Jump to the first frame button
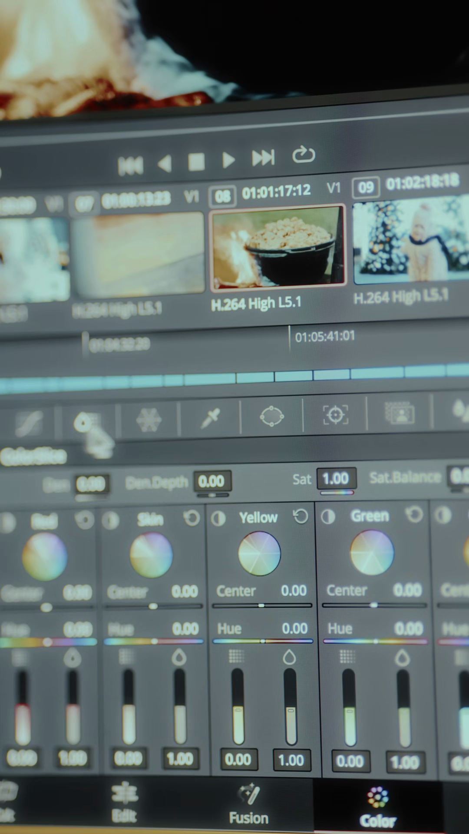This screenshot has width=469, height=834. tap(130, 166)
